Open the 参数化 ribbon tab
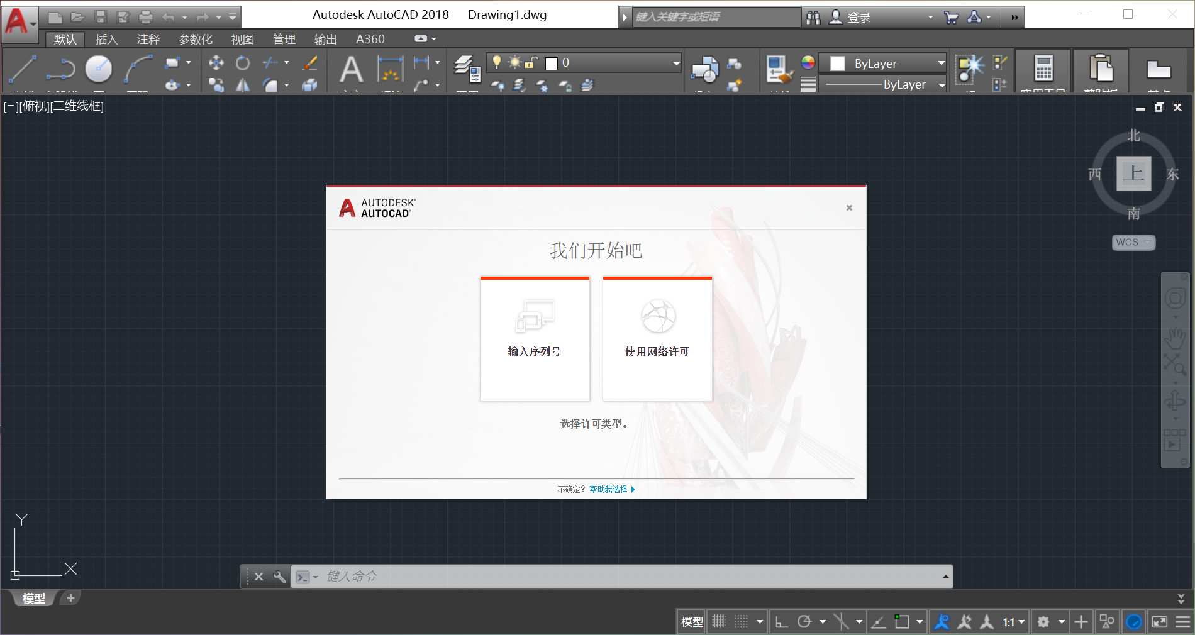This screenshot has width=1195, height=635. pos(196,39)
